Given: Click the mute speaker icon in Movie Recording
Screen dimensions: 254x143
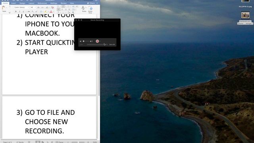Looking at the screenshot, I should coord(81,41).
